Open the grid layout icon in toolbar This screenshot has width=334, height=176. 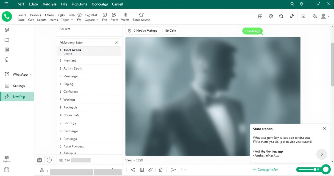coord(260,16)
